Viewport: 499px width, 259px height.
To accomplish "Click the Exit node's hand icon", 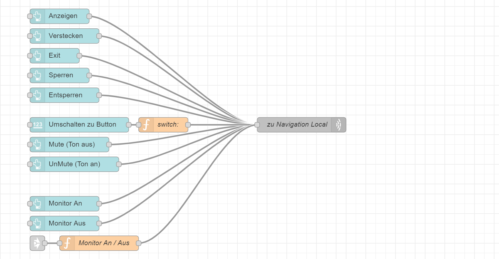I will [x=37, y=56].
